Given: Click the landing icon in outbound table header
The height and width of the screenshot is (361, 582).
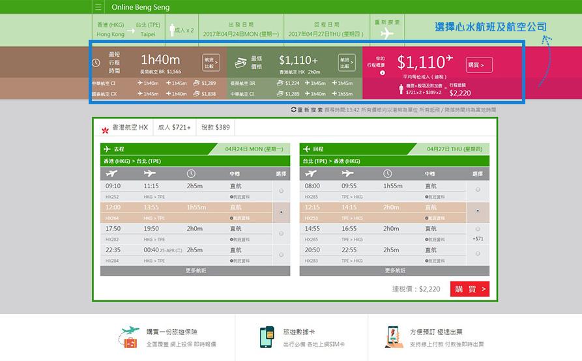Looking at the screenshot, I should pyautogui.click(x=149, y=173).
